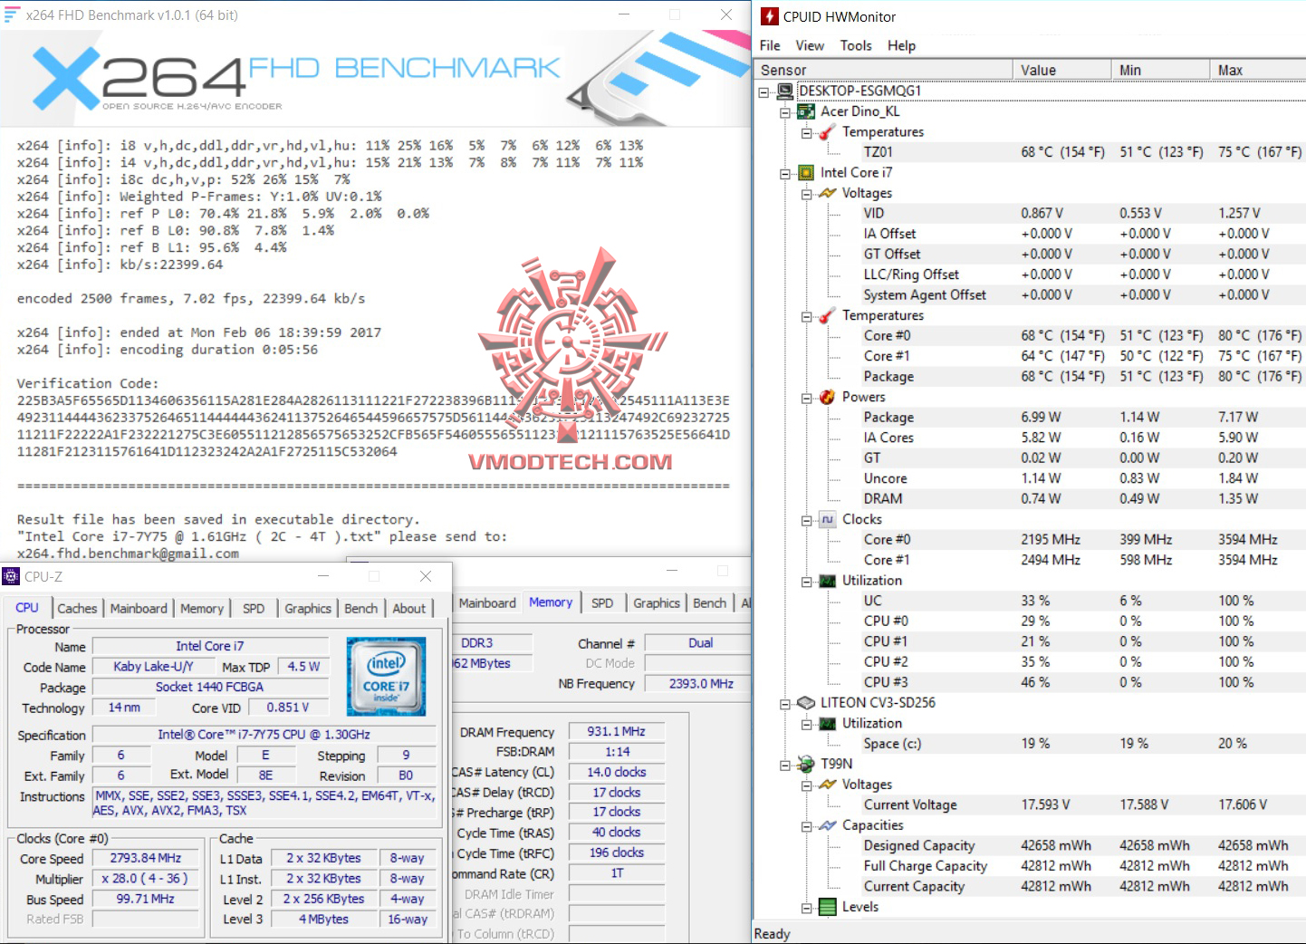Viewport: 1306px width, 944px height.
Task: Click the Voltages icon under Intel Core i7
Action: click(x=827, y=193)
